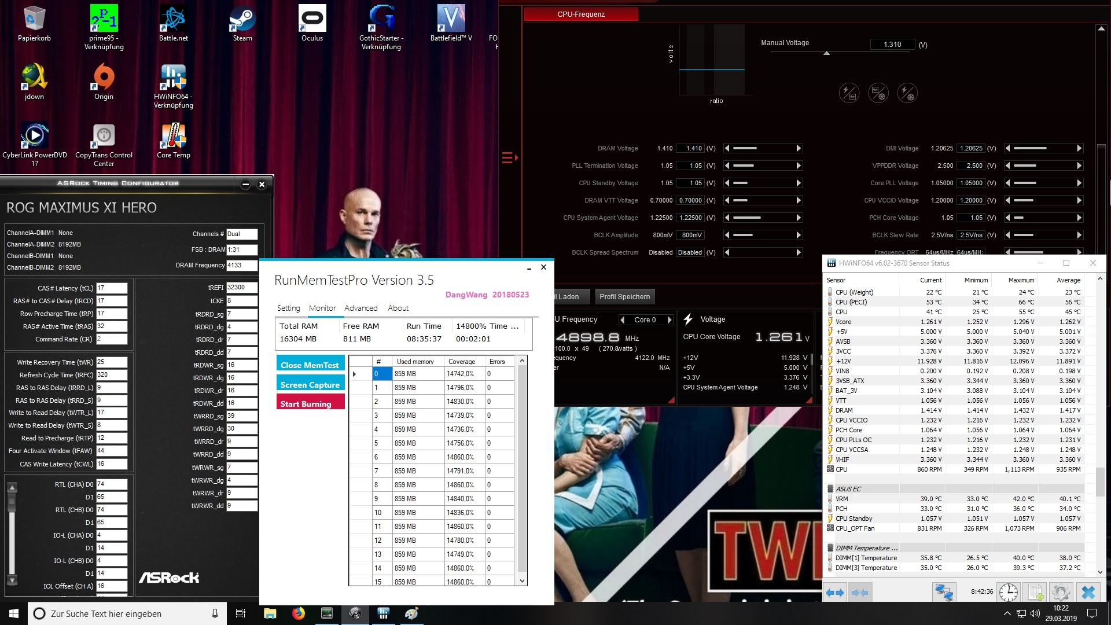1111x625 pixels.
Task: Click the tREFI field in Timing Configurator
Action: [242, 287]
